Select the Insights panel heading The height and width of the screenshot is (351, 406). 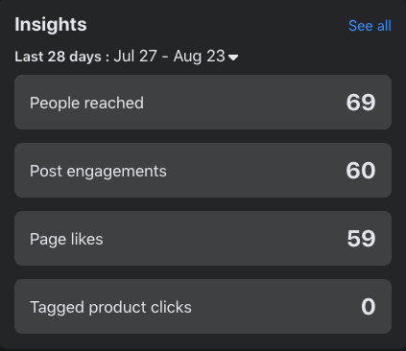51,24
